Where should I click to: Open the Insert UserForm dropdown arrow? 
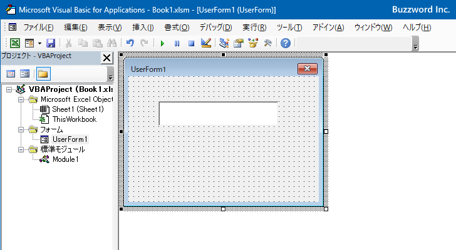39,43
